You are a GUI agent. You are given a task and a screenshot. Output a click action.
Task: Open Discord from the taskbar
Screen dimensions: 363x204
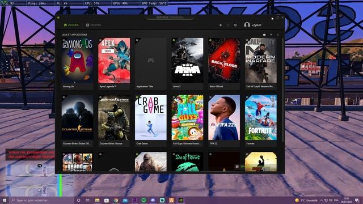pyautogui.click(x=153, y=200)
